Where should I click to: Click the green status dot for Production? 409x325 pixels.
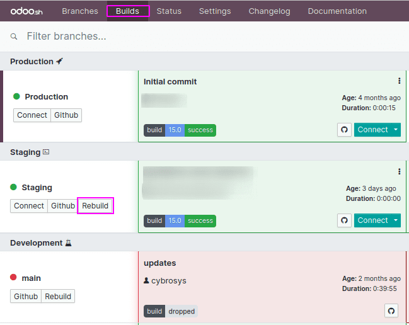click(16, 96)
